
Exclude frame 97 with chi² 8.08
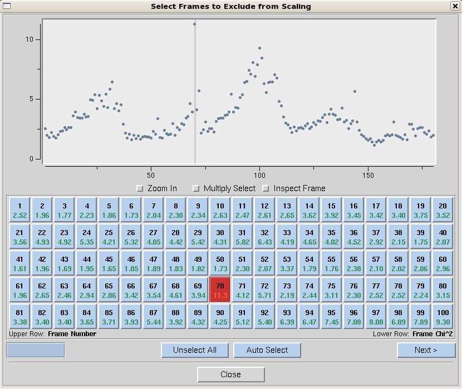tap(376, 317)
